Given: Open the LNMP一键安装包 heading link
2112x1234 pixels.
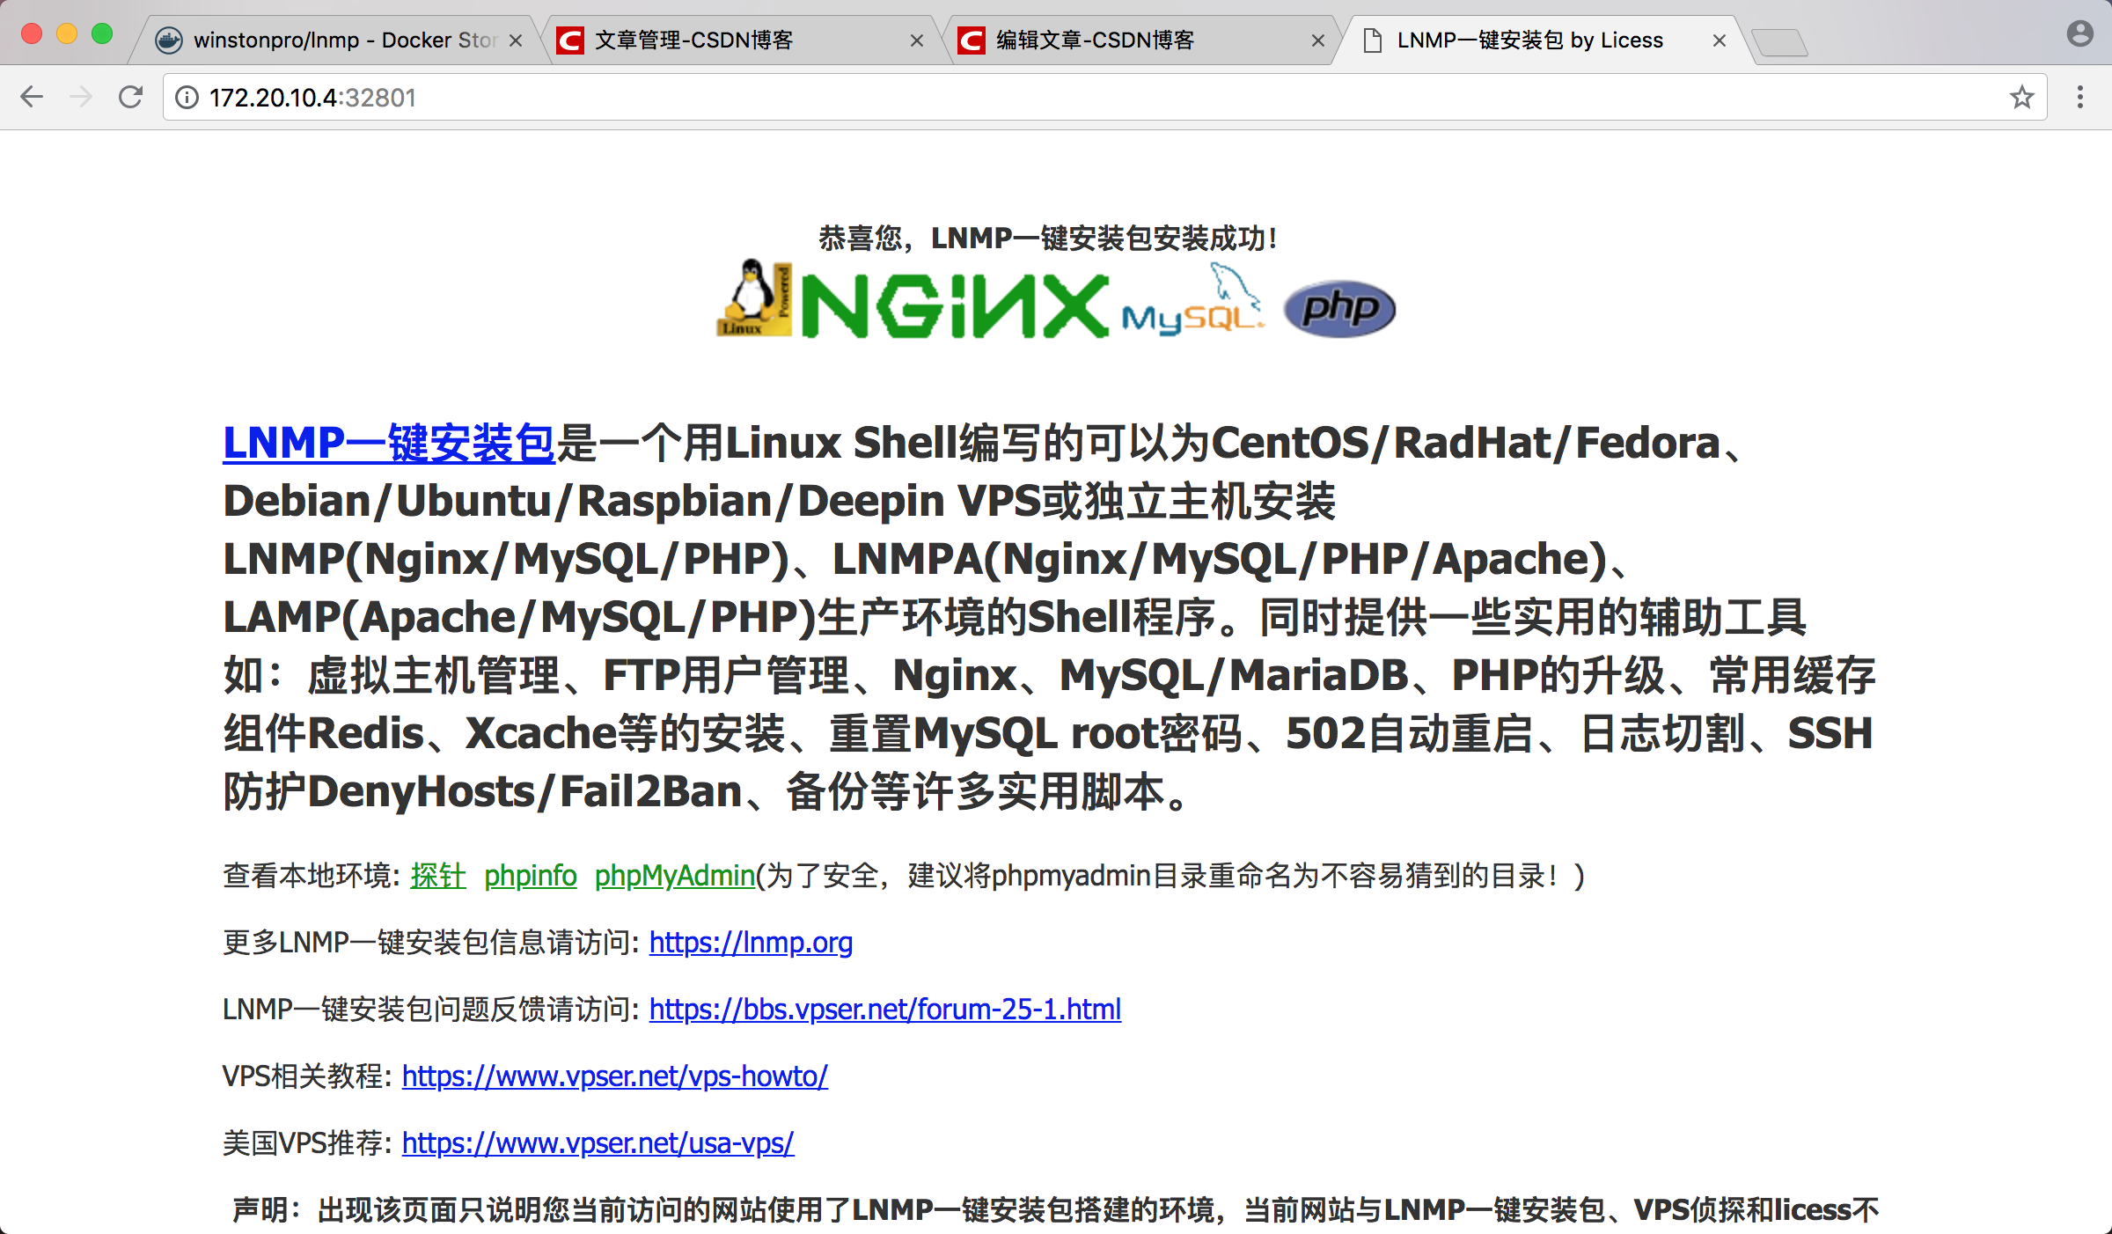Looking at the screenshot, I should pyautogui.click(x=388, y=443).
